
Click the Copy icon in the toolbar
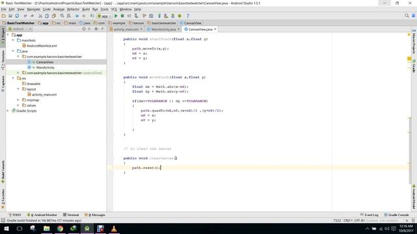[x=47, y=16]
